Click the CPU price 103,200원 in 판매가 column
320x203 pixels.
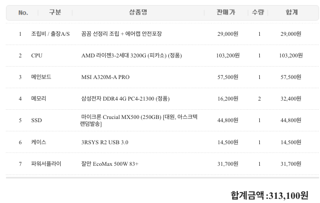[228, 56]
